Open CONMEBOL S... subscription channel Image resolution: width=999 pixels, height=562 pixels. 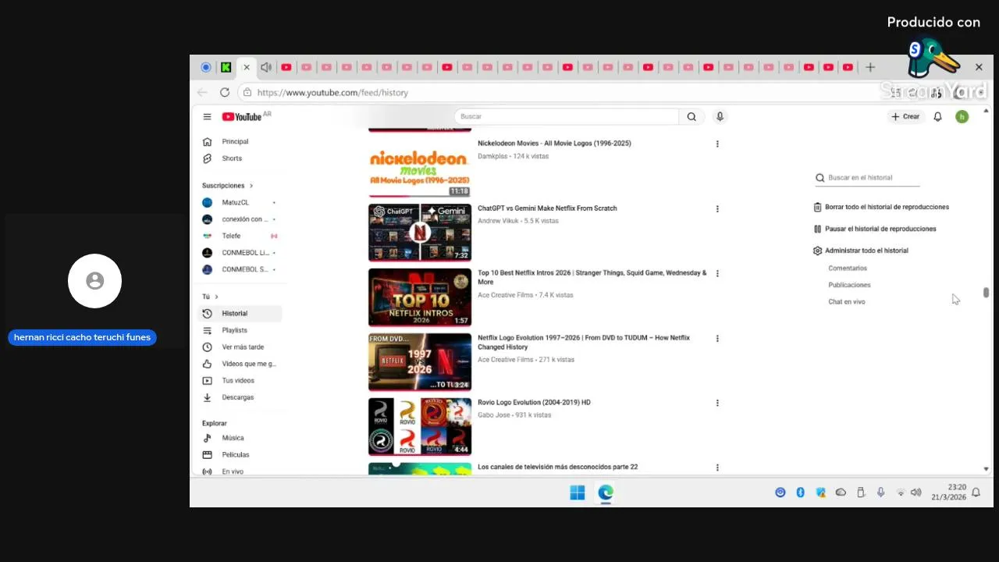coord(240,269)
